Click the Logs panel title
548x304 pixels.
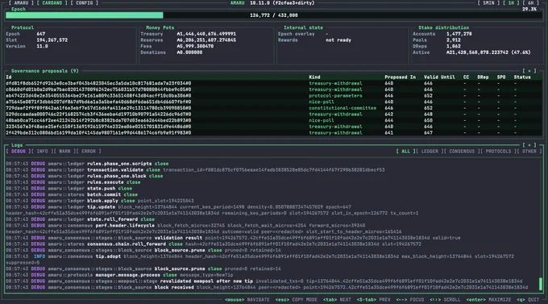pyautogui.click(x=17, y=145)
